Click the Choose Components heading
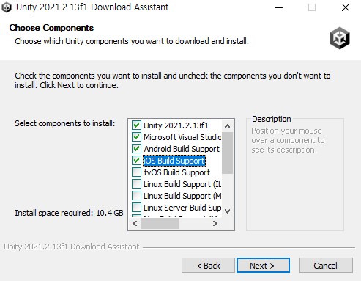361x281 pixels. pyautogui.click(x=51, y=28)
